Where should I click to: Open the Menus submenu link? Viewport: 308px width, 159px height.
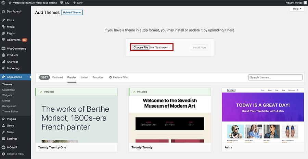tap(6, 100)
